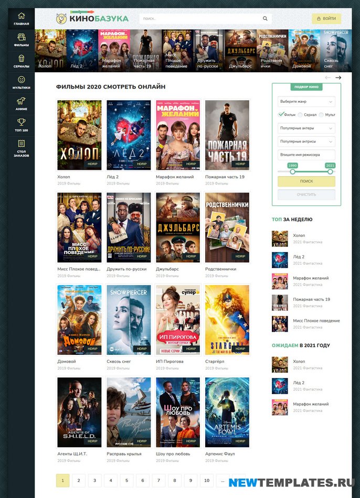This screenshot has width=360, height=498.
Task: Expand the Выберите жанр dropdown
Action: tap(306, 102)
